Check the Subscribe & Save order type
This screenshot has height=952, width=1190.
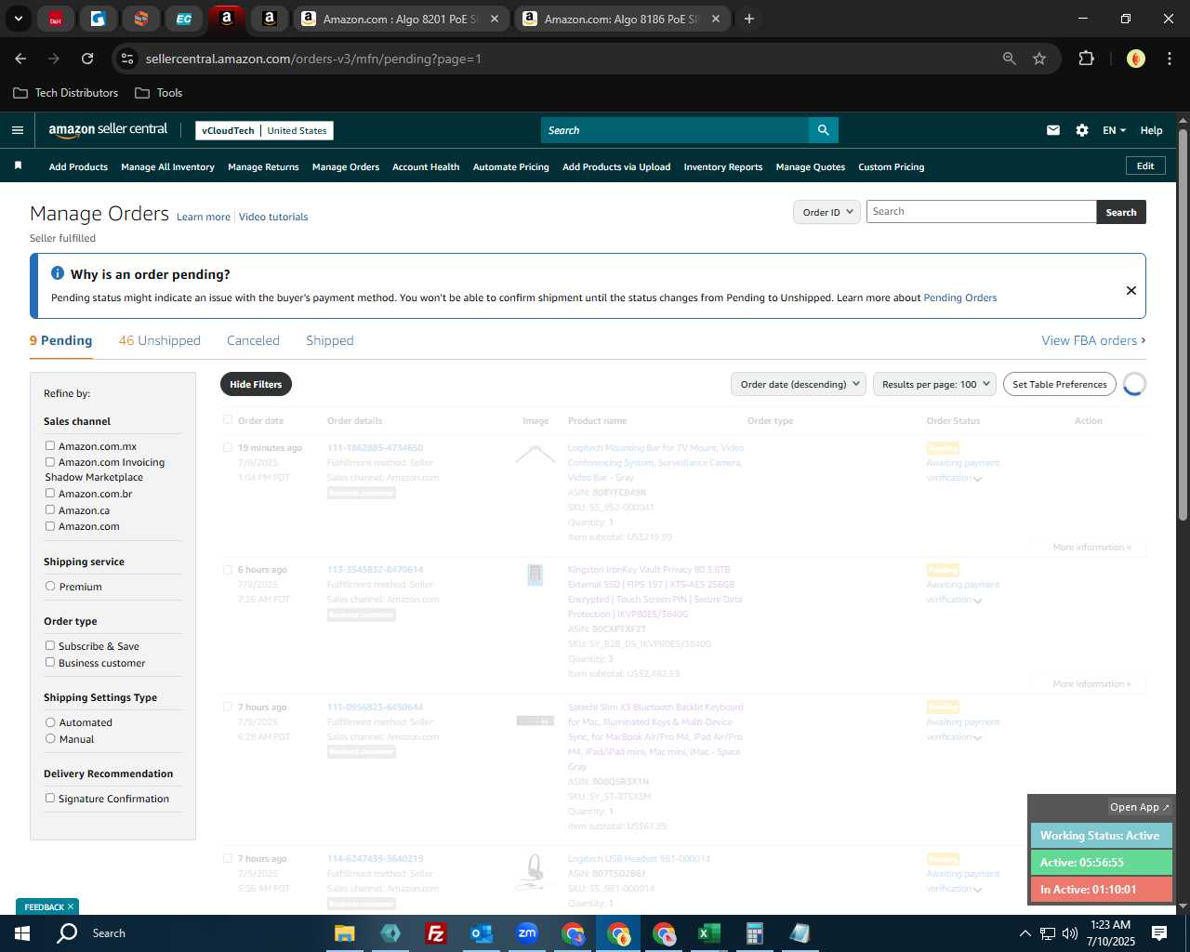[50, 645]
